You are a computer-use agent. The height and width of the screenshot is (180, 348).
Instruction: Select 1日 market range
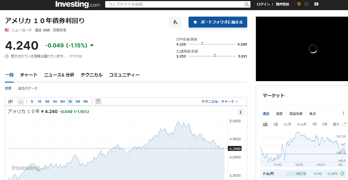click(265, 124)
